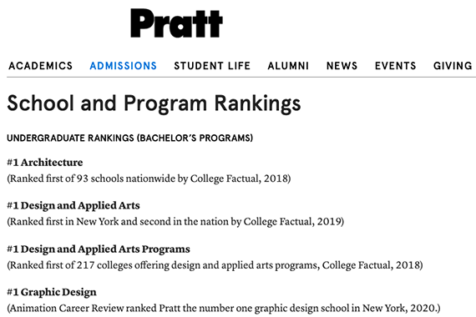Select the #1 Design and Applied Arts title
Image resolution: width=476 pixels, height=317 pixels.
click(73, 205)
